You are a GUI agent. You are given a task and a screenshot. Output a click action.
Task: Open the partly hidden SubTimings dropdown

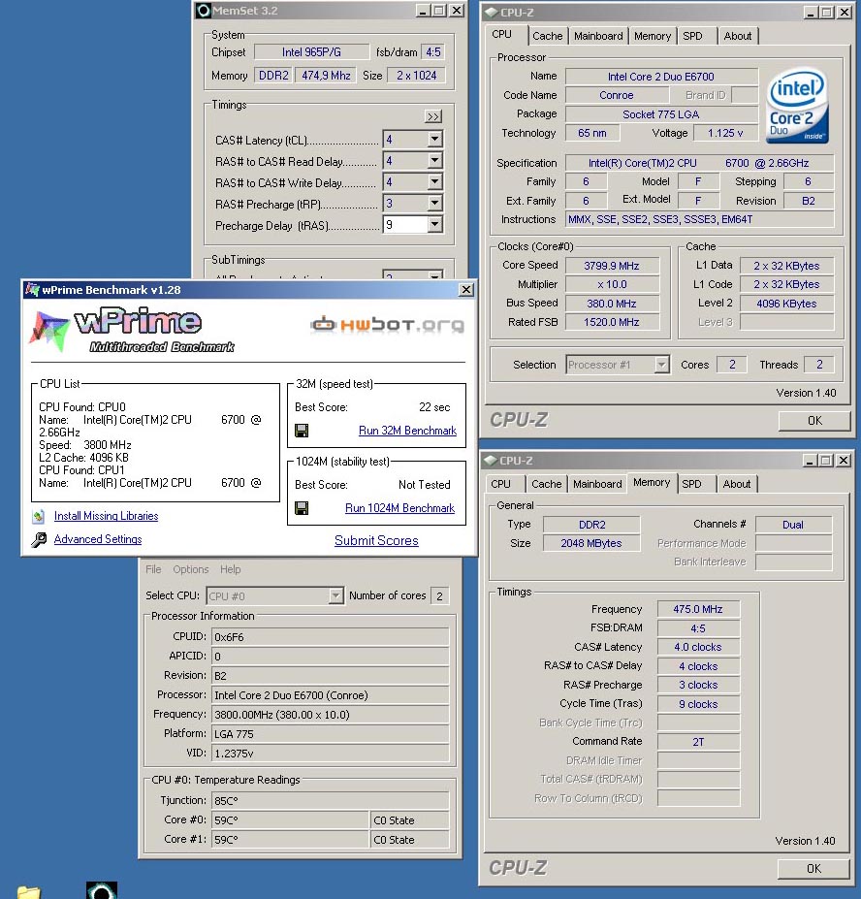(434, 275)
